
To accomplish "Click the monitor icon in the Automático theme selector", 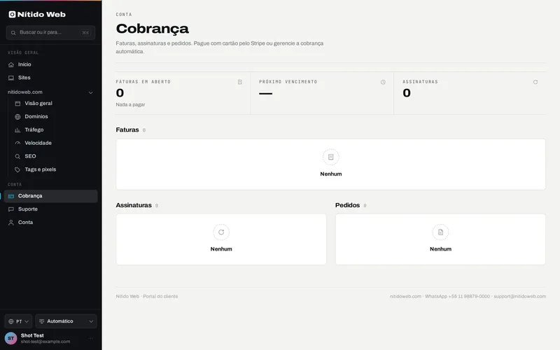I will point(41,321).
